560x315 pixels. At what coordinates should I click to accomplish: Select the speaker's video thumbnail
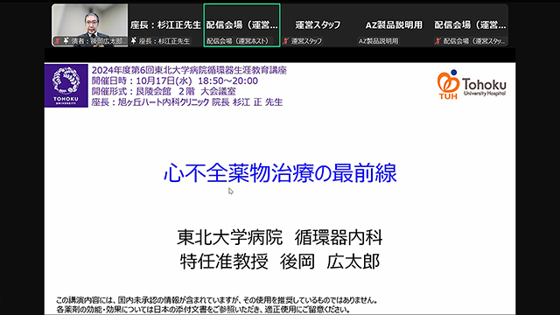point(90,25)
